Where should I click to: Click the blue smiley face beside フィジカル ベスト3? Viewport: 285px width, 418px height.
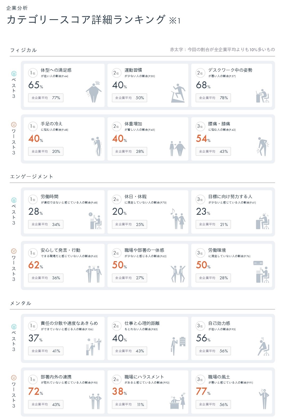tap(14, 73)
